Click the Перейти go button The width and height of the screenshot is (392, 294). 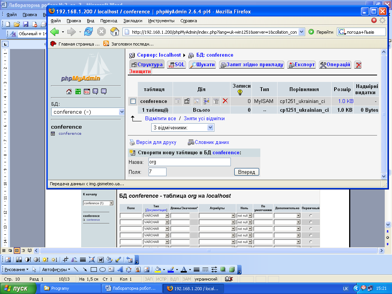(321, 32)
